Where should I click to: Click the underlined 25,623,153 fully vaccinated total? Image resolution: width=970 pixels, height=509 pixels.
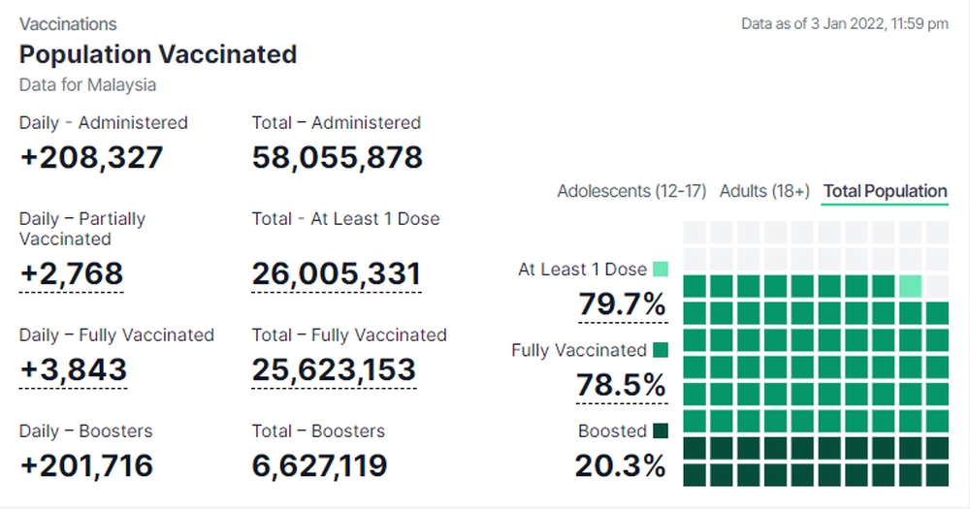click(x=334, y=369)
